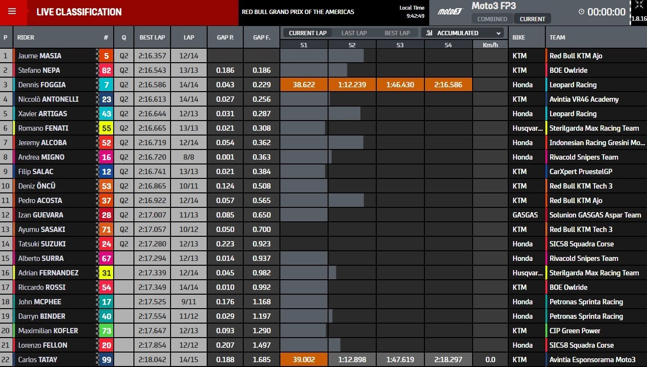Click John MCPHEE's number 17 badge

(106, 301)
